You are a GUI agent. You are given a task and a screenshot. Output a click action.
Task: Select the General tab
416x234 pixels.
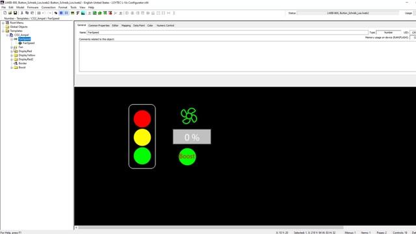point(81,25)
